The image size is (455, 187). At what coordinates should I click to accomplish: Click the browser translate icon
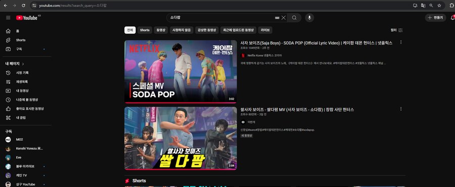tap(423, 5)
